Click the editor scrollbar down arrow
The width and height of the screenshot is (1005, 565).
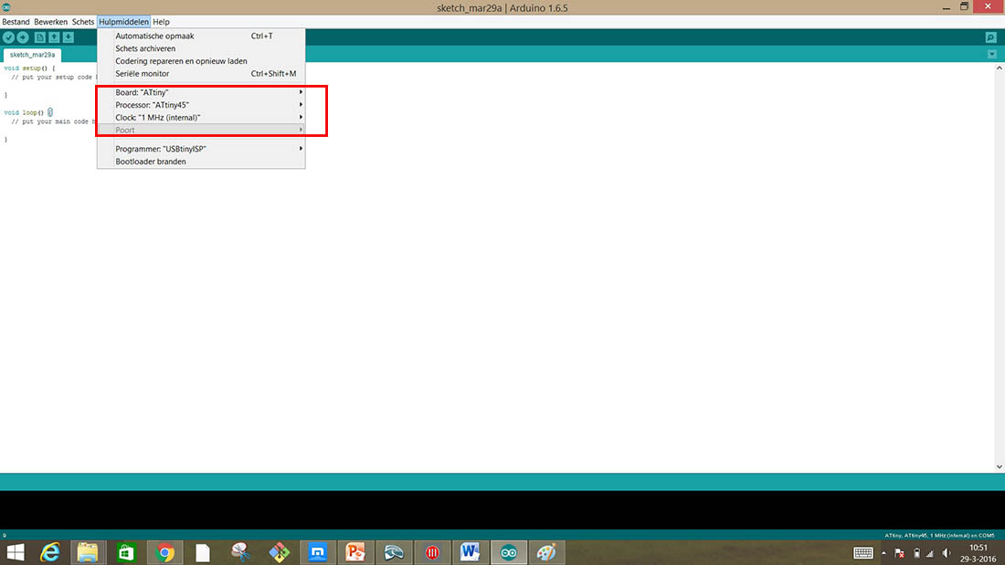pyautogui.click(x=1000, y=467)
